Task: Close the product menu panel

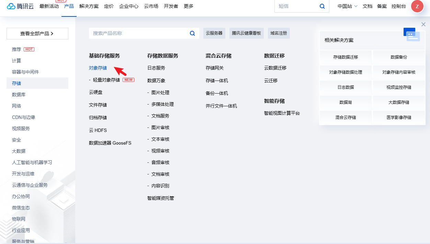Action: [x=423, y=24]
